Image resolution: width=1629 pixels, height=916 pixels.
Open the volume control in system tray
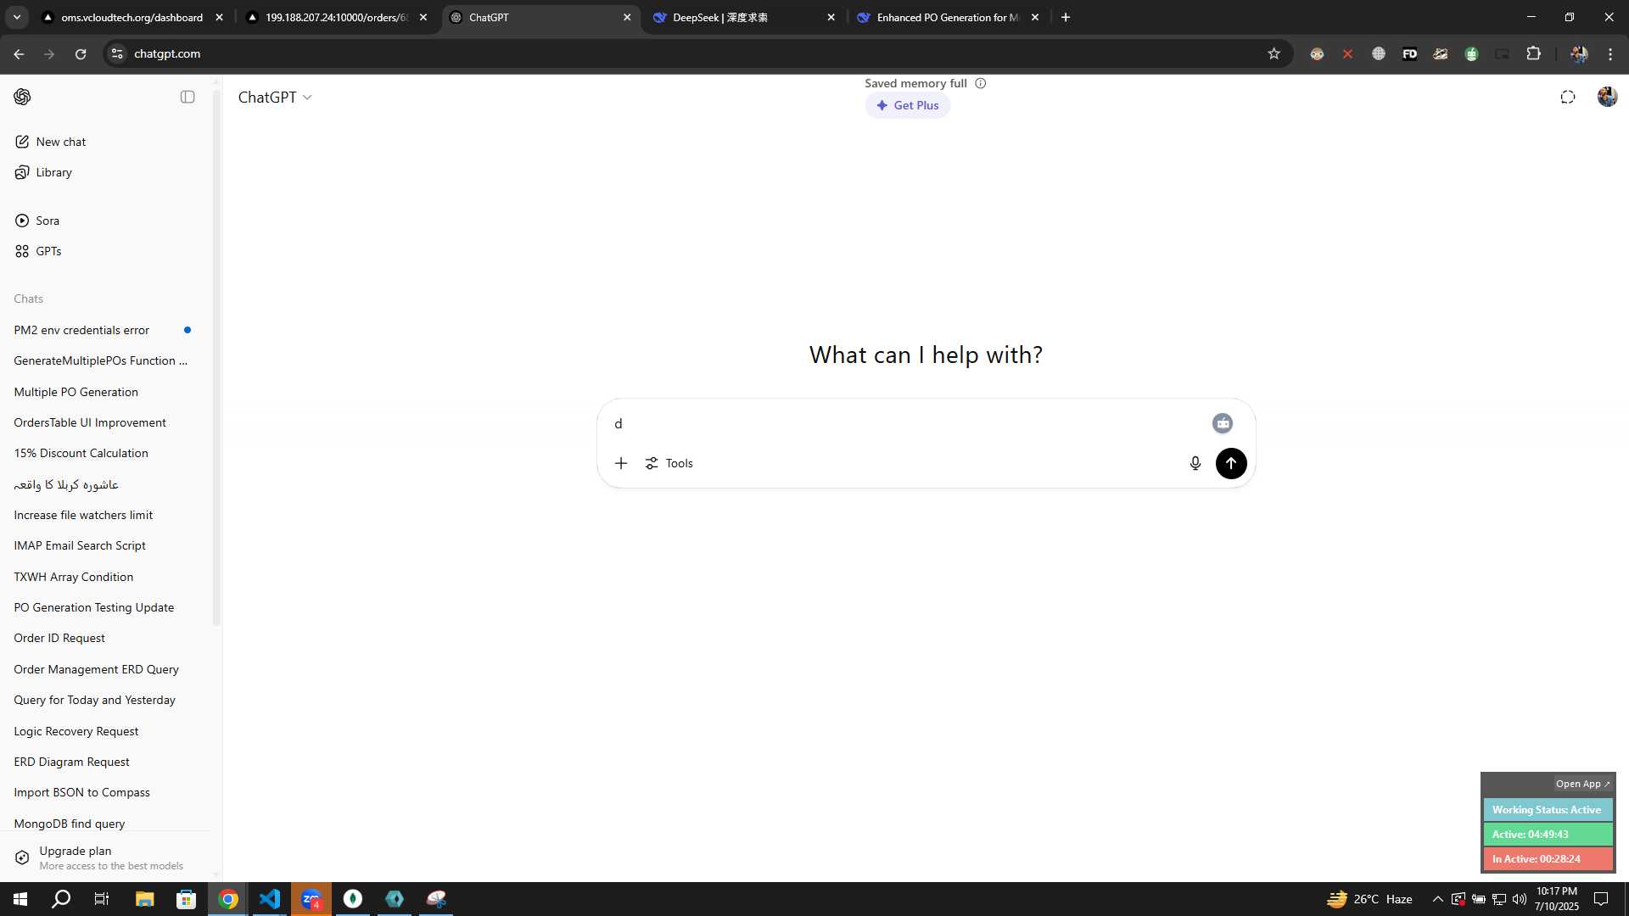tap(1519, 899)
